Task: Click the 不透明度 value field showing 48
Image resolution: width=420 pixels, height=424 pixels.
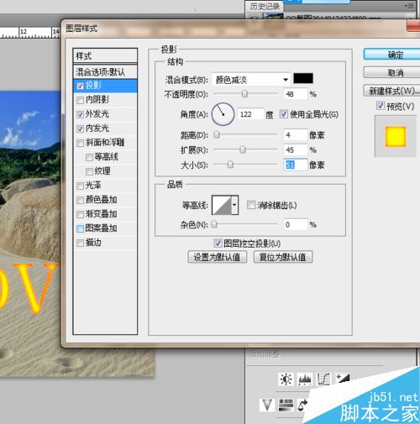Action: click(296, 94)
